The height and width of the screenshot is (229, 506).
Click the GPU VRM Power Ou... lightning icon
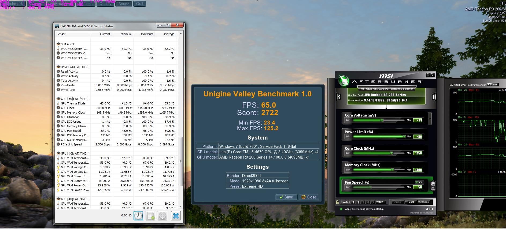point(58,185)
